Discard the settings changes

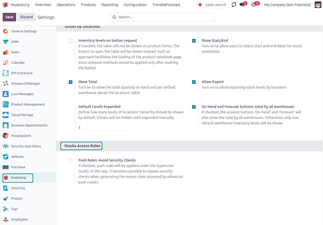(26, 17)
